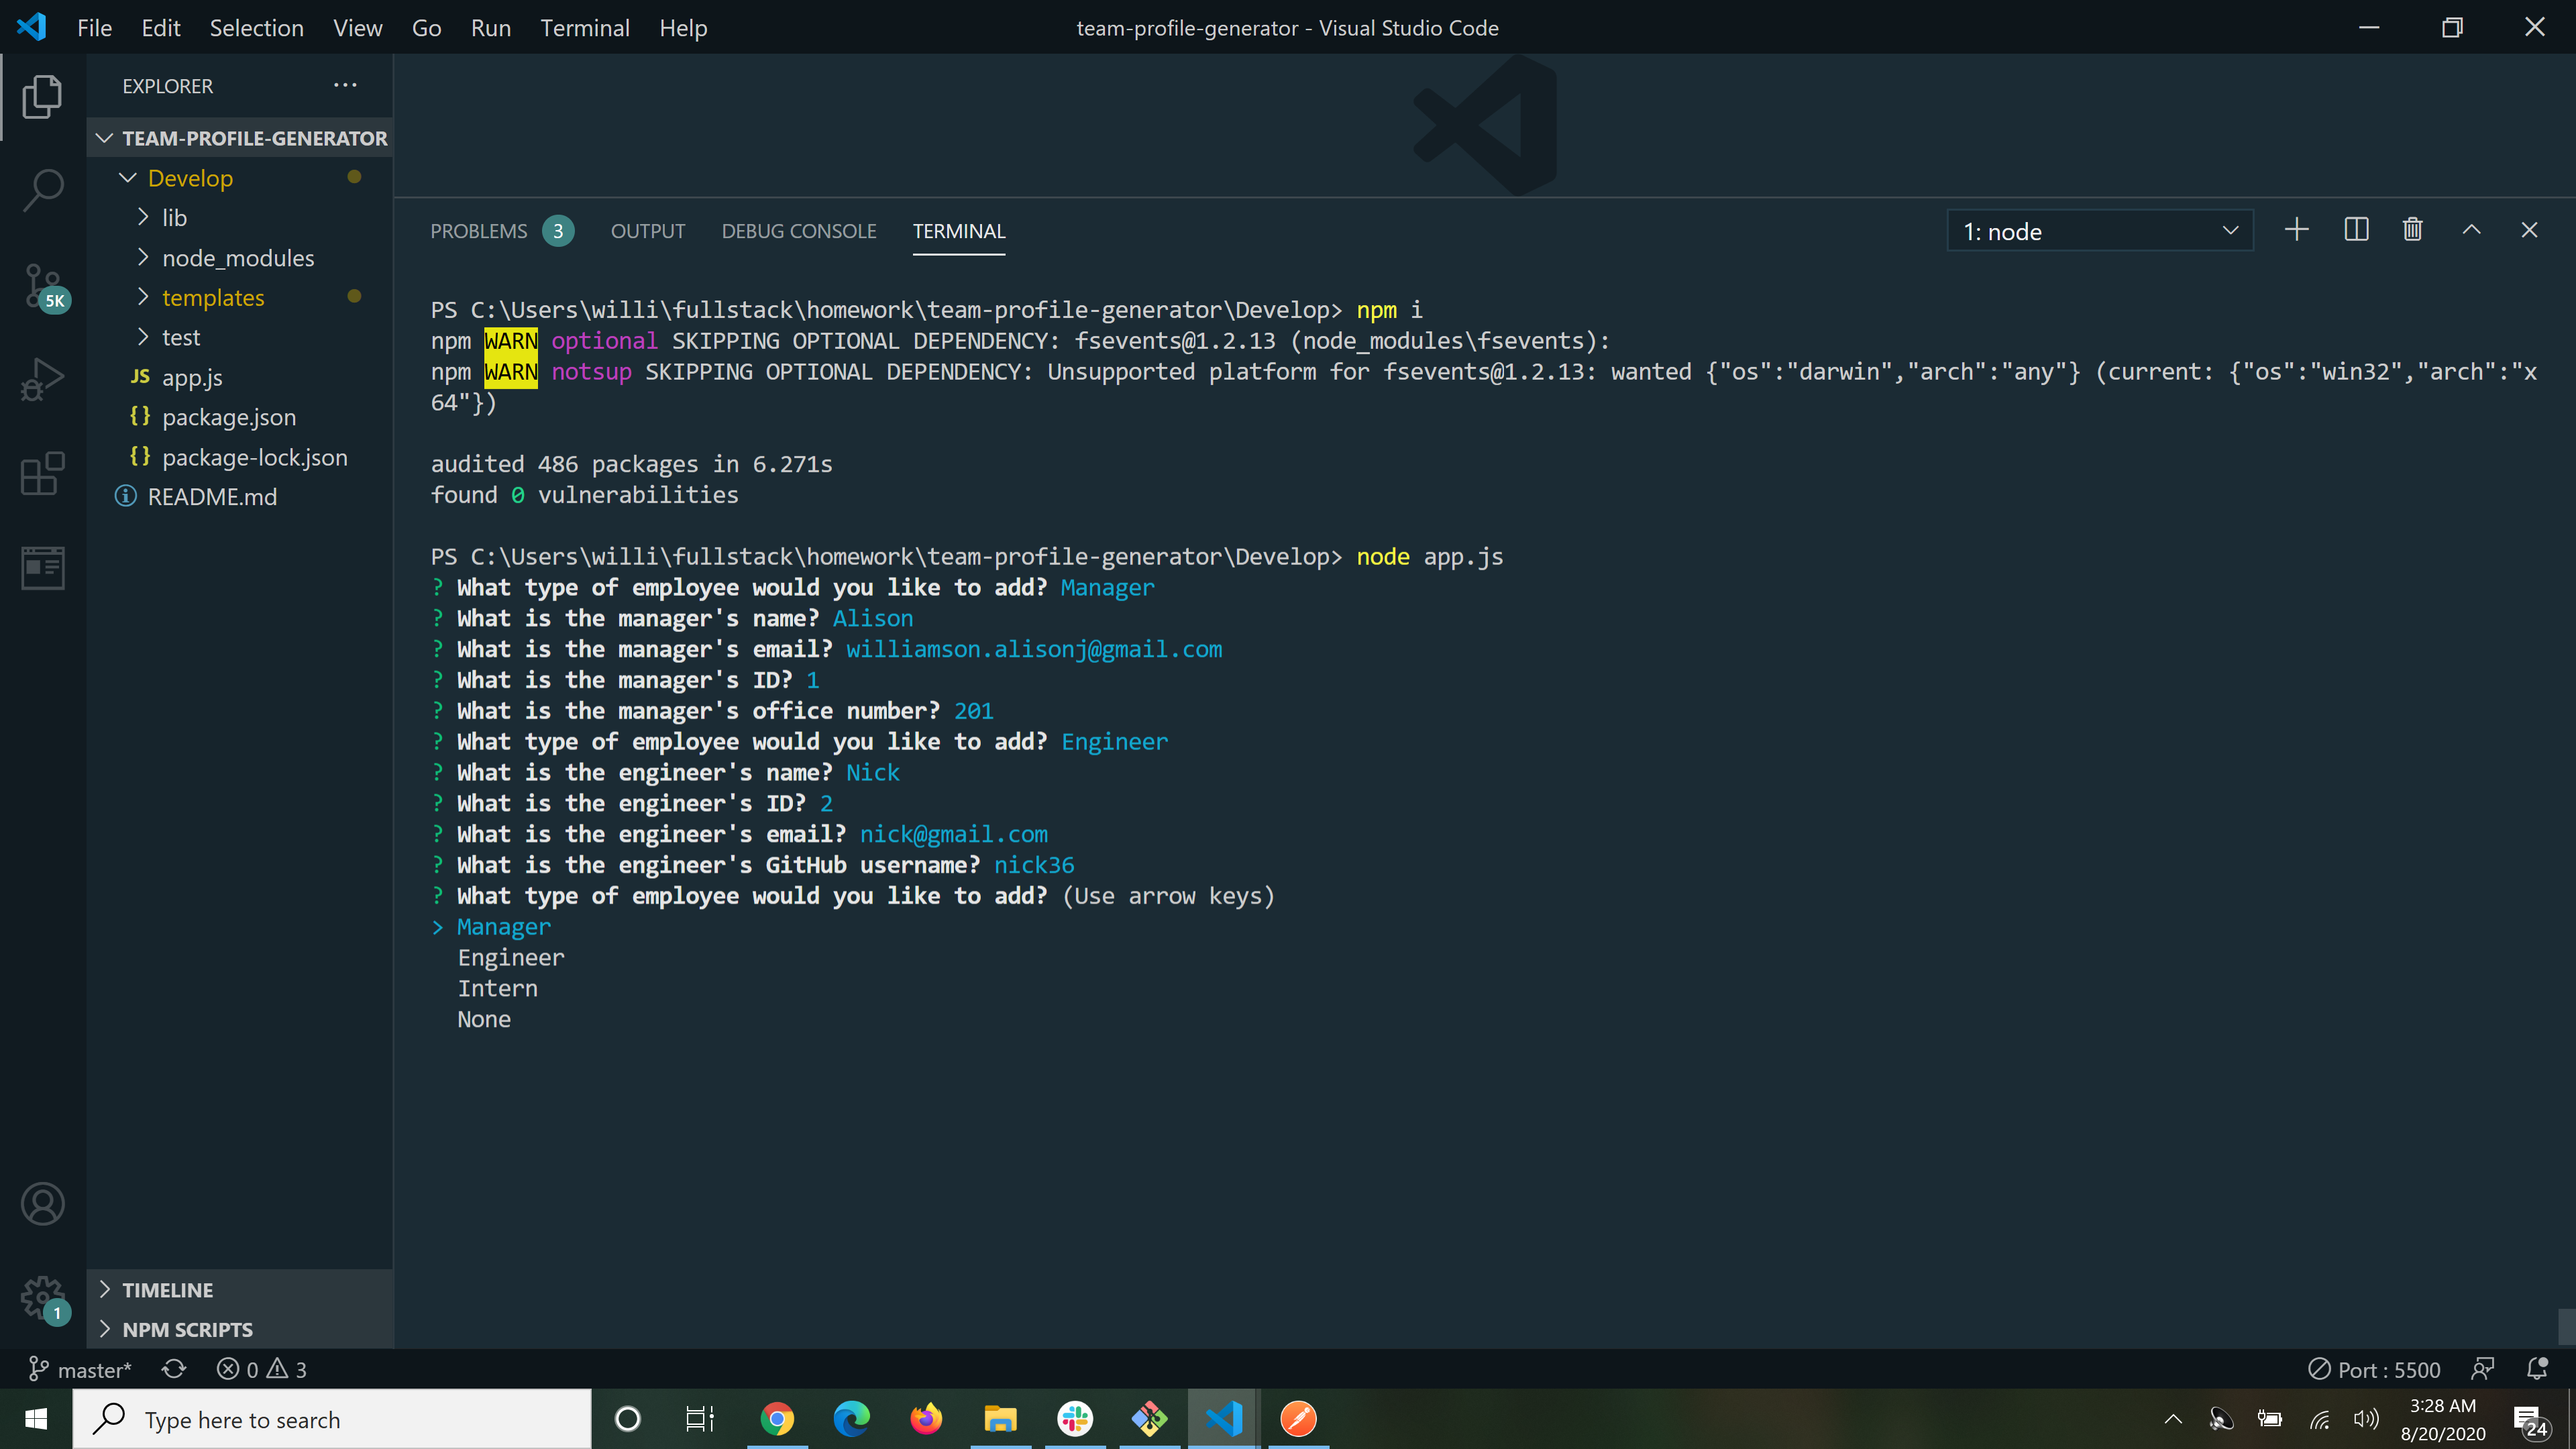Viewport: 2576px width, 1449px height.
Task: Open the Manage gear icon
Action: click(43, 1296)
